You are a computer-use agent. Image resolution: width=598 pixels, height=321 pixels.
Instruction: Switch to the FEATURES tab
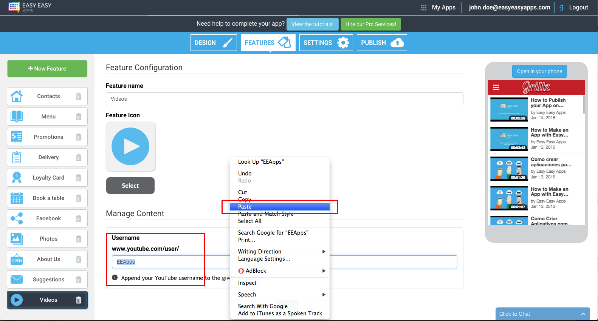click(x=268, y=43)
